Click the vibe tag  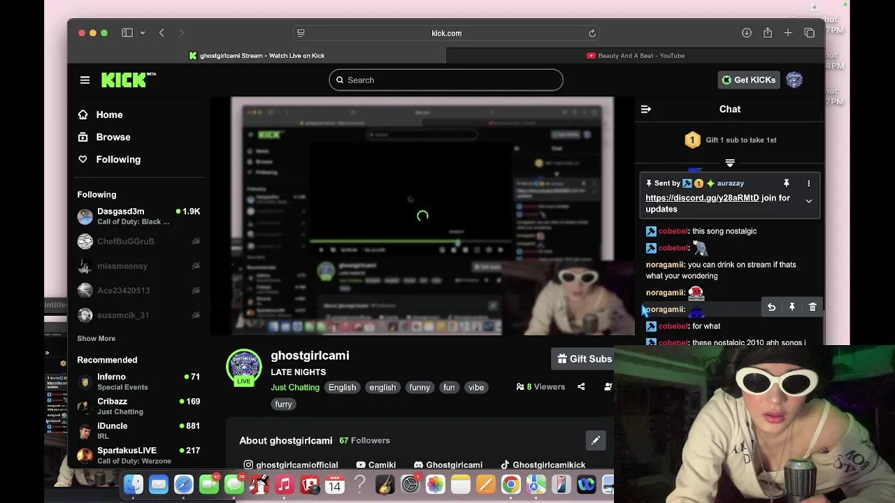click(476, 387)
